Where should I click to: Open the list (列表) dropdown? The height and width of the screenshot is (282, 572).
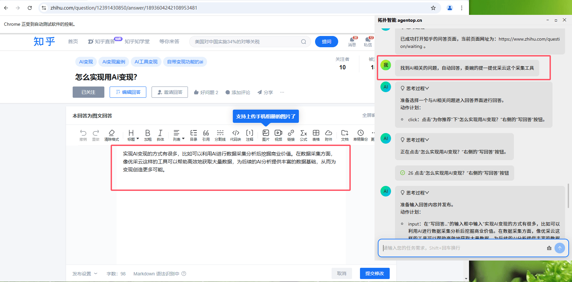179,135
